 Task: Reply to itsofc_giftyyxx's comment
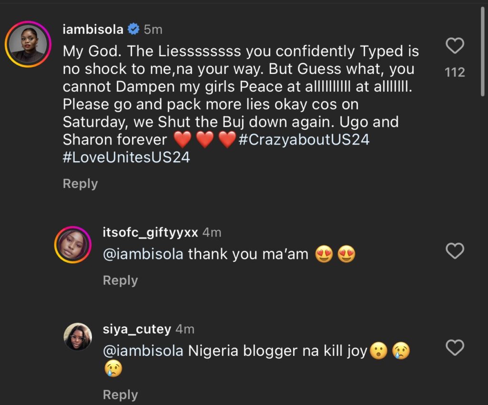pos(120,280)
